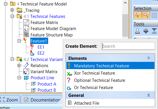Choose the selection arrow tool

click(x=138, y=15)
